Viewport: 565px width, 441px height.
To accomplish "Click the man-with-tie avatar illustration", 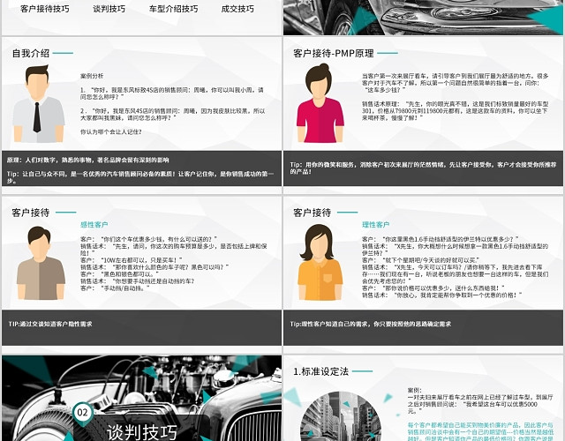I will tap(38, 104).
